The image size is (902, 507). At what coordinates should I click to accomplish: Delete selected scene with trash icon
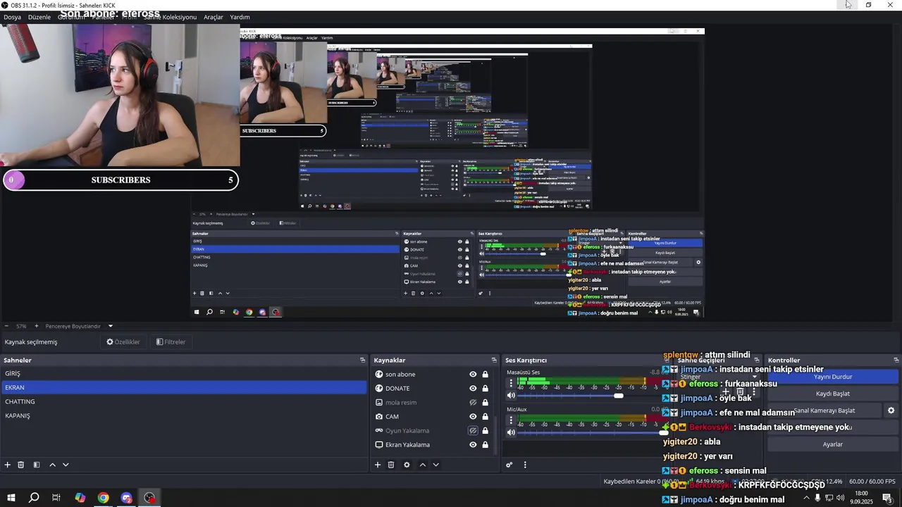point(21,465)
